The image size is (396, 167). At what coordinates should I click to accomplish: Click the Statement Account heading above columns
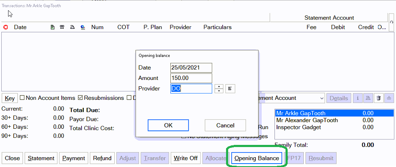coord(329,18)
